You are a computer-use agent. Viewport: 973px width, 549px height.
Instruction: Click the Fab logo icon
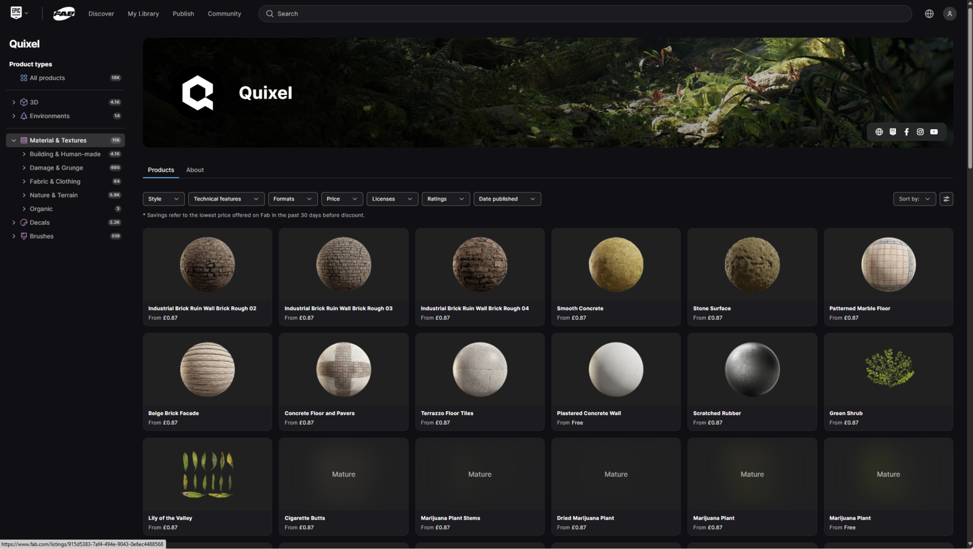64,13
